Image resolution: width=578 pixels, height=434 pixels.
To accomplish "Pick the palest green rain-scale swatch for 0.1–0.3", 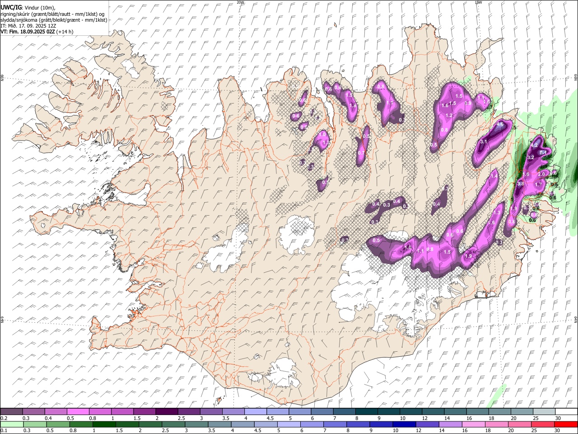I will pyautogui.click(x=11, y=424).
